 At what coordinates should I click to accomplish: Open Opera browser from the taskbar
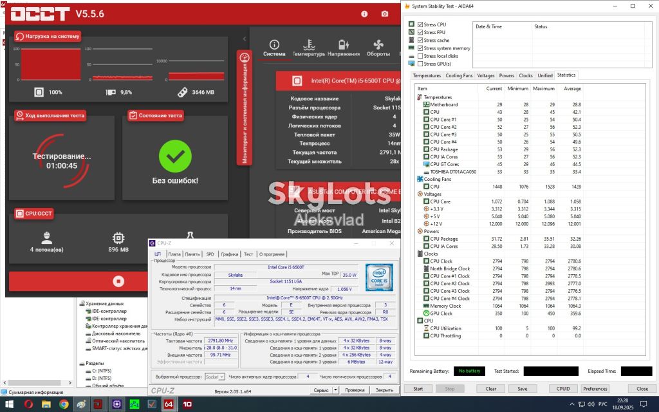[28, 404]
